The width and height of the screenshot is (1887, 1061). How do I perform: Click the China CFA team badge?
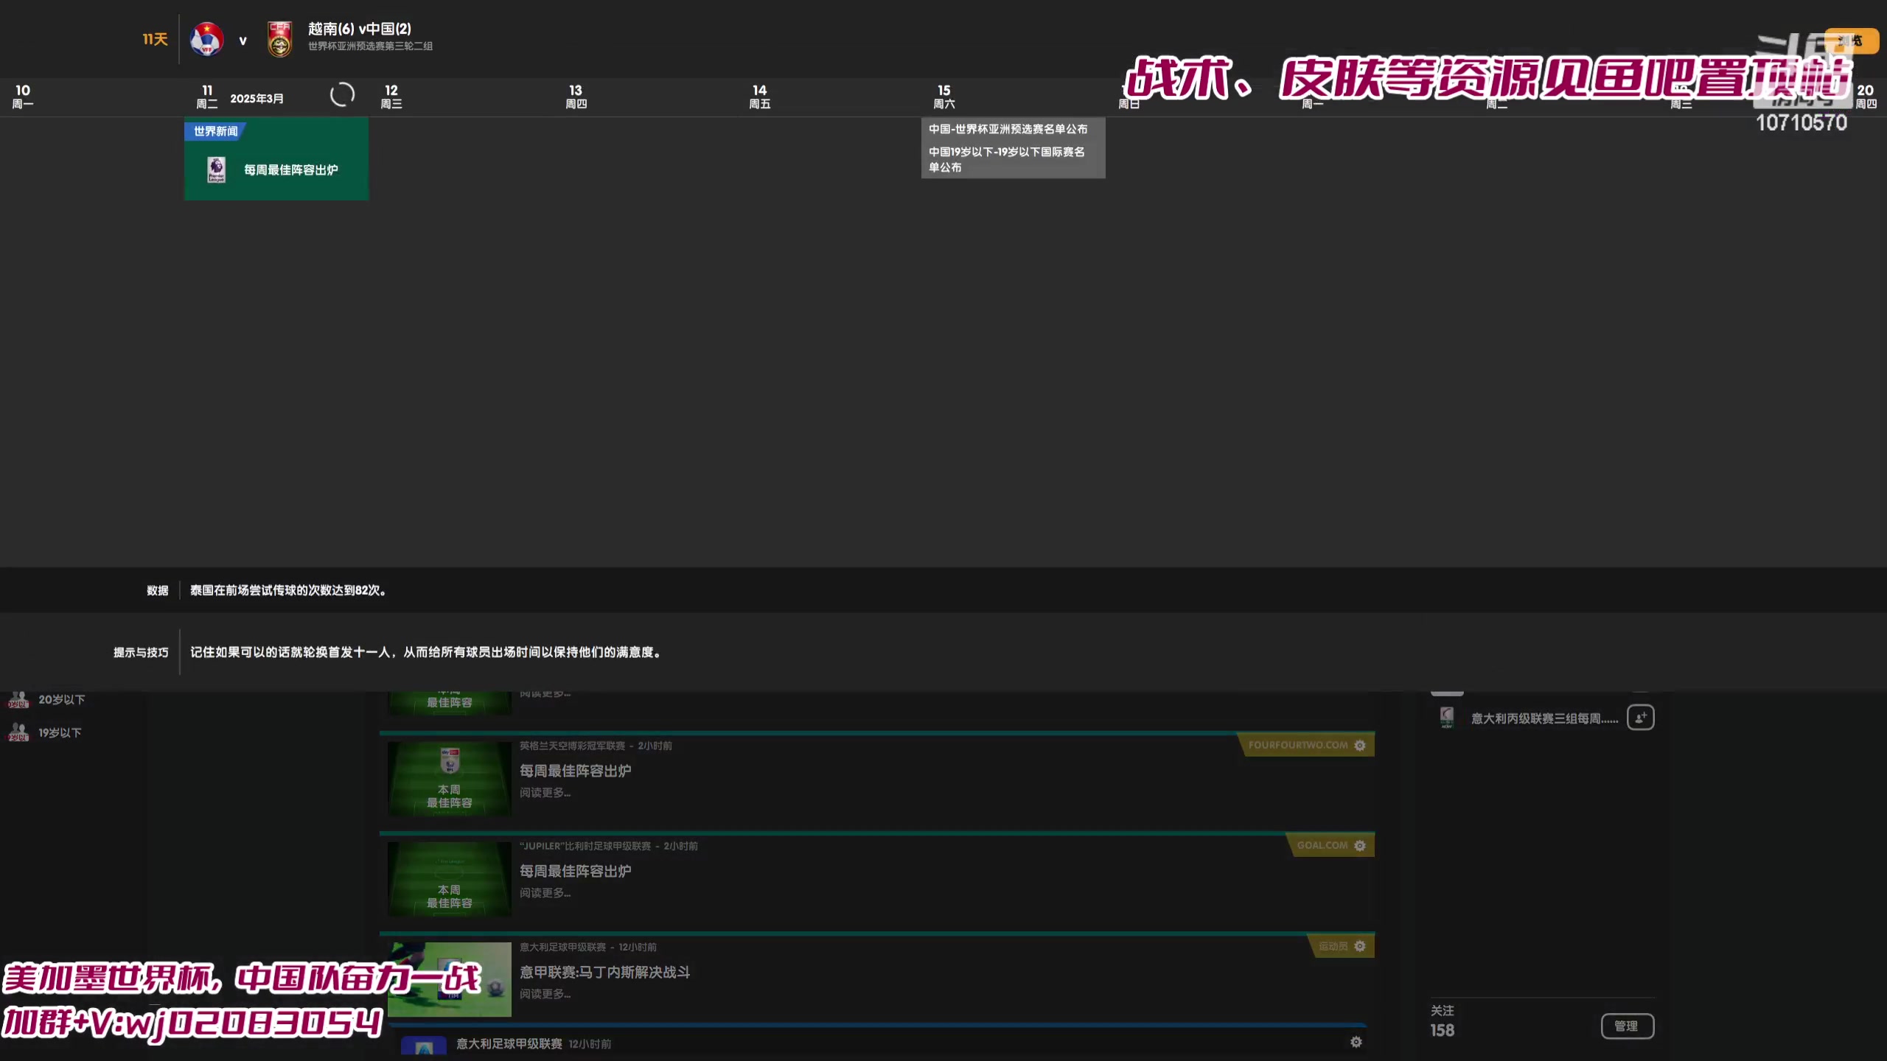click(x=279, y=39)
